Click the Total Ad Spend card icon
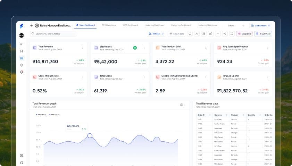 219,77
